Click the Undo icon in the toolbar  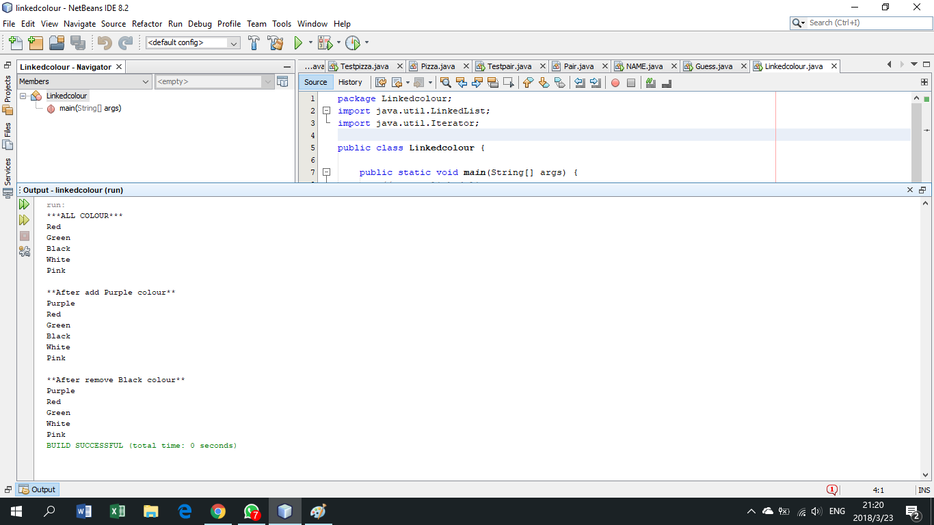click(105, 42)
